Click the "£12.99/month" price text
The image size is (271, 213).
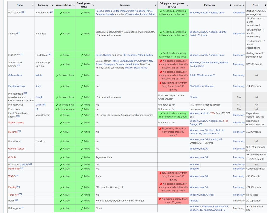pos(253,132)
